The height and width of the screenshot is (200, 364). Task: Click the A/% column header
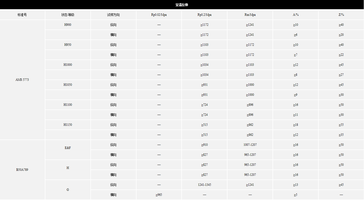(x=296, y=15)
